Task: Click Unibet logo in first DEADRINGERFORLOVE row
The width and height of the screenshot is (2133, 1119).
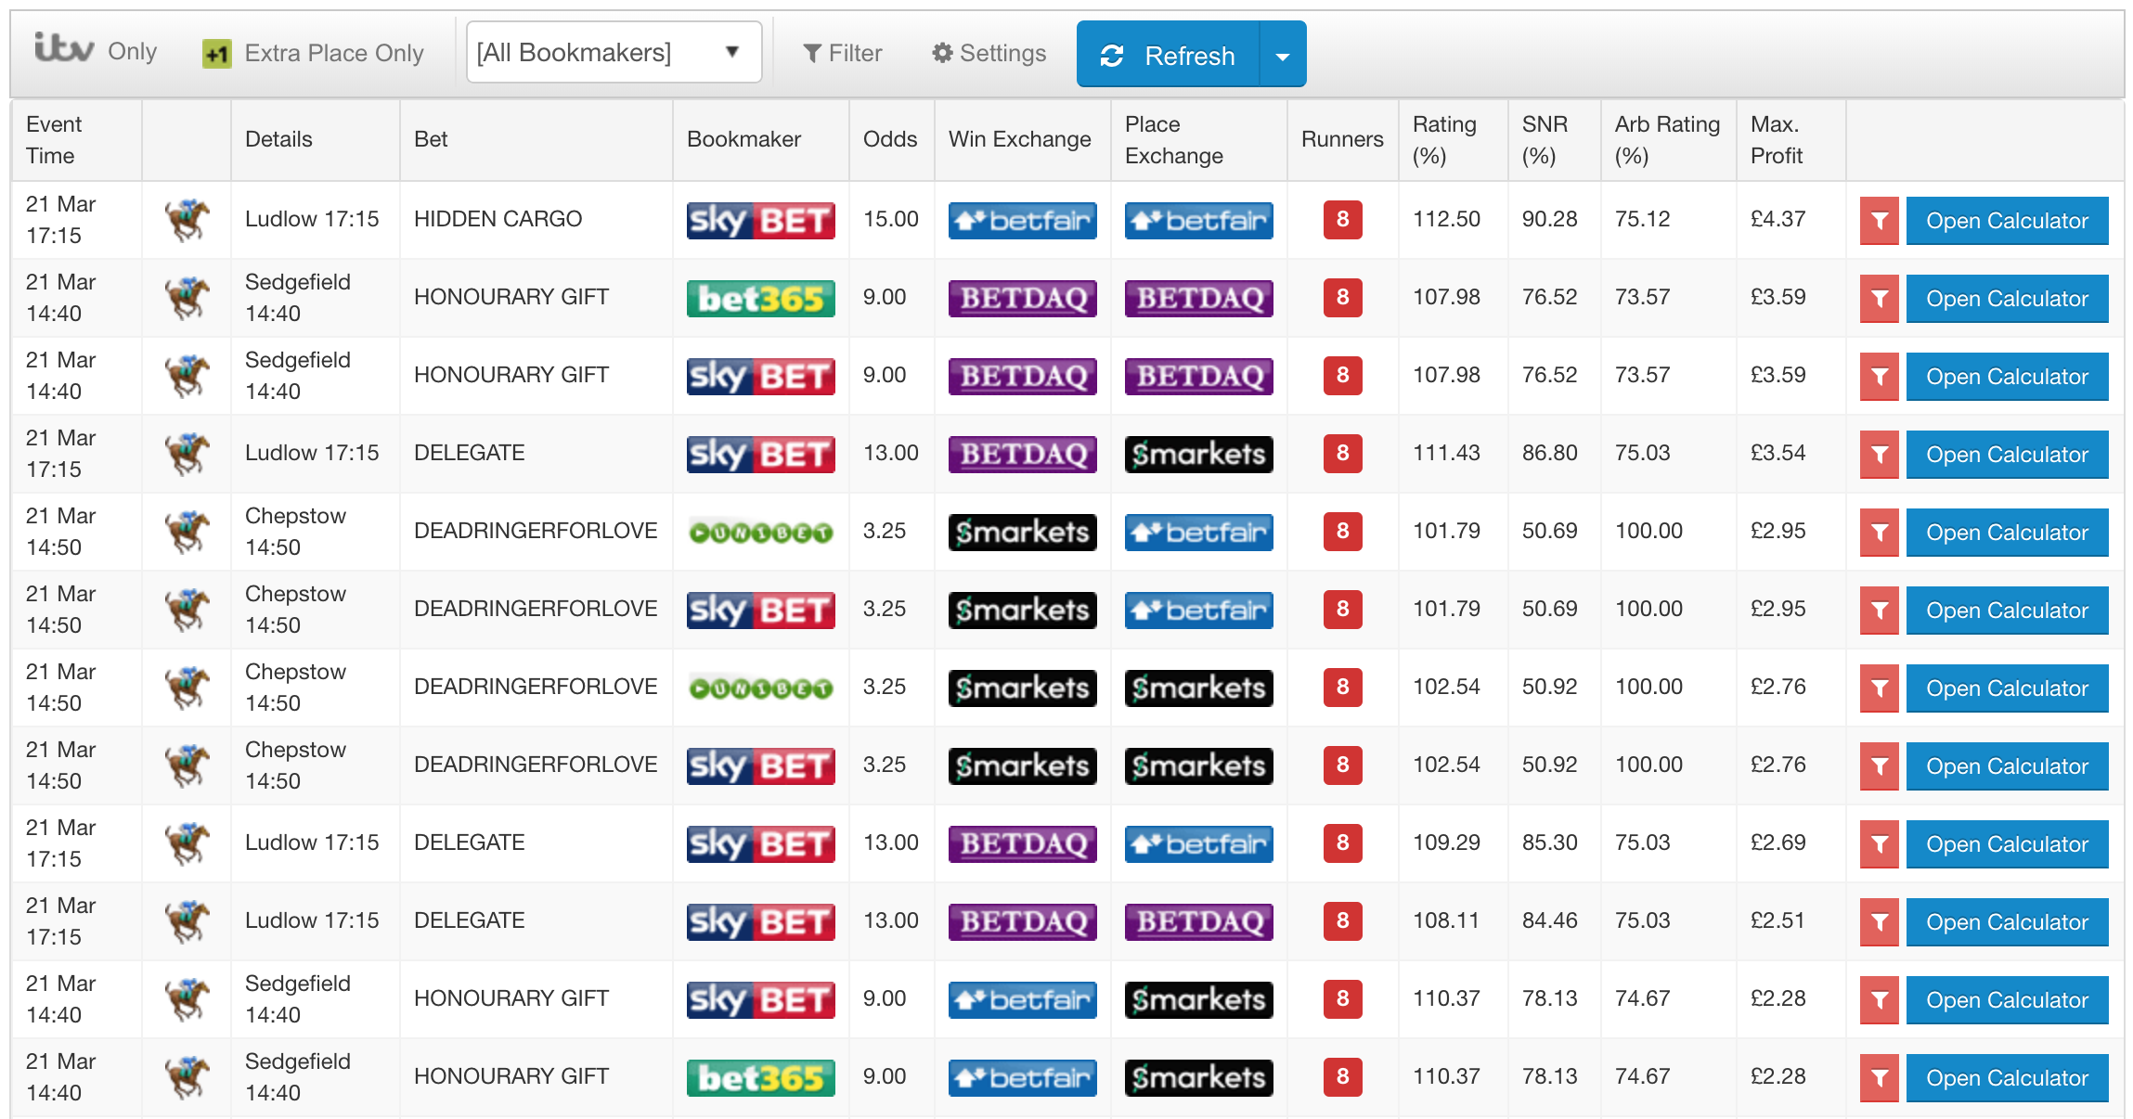Action: (760, 533)
